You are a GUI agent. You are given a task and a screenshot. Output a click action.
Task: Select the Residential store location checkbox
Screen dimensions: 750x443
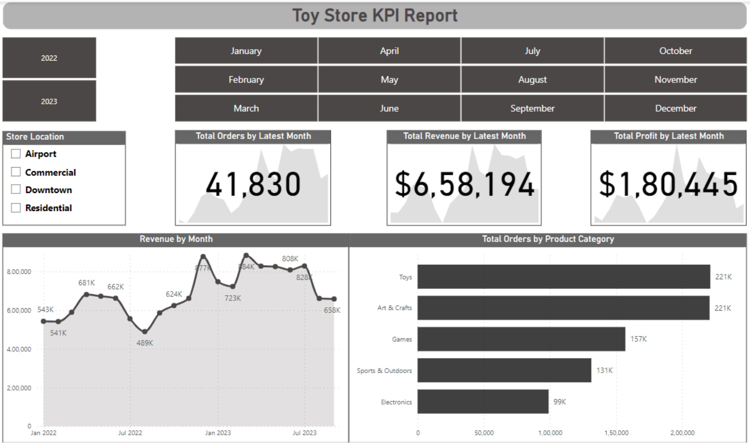click(x=16, y=208)
